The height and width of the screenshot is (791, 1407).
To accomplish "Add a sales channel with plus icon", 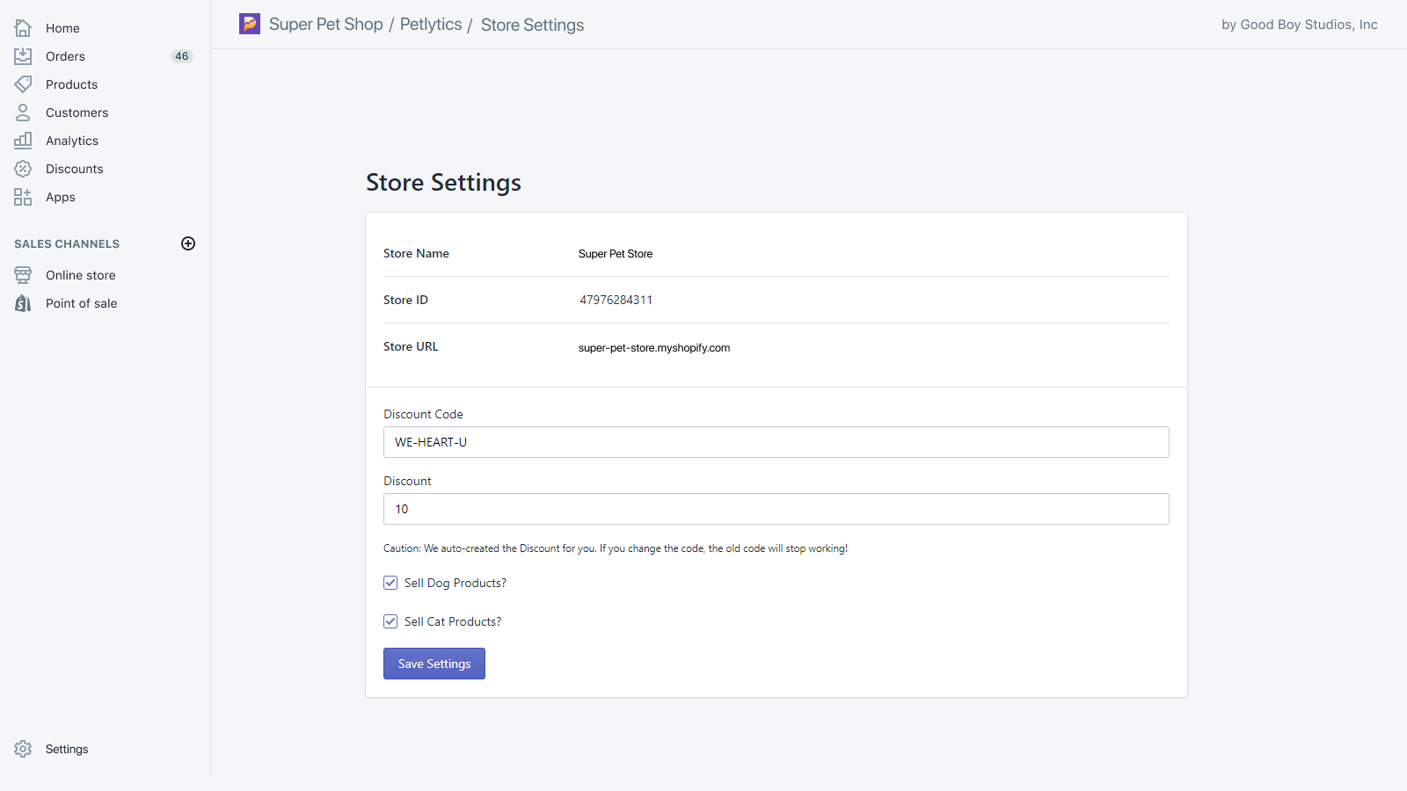I will tap(188, 243).
